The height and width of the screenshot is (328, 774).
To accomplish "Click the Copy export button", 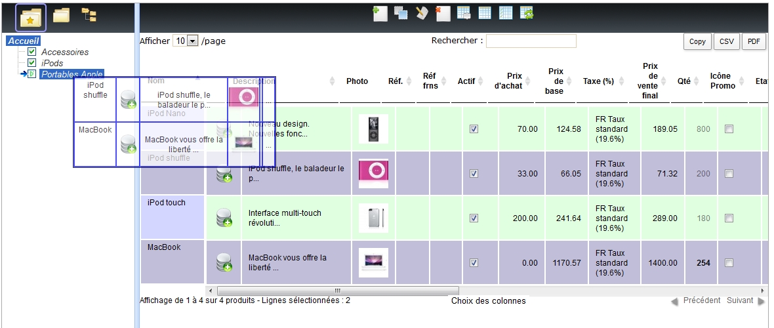I will click(697, 41).
